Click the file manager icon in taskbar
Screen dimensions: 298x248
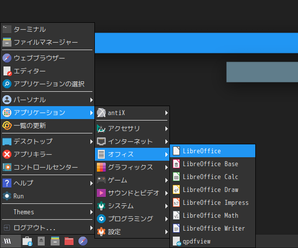[55, 241]
